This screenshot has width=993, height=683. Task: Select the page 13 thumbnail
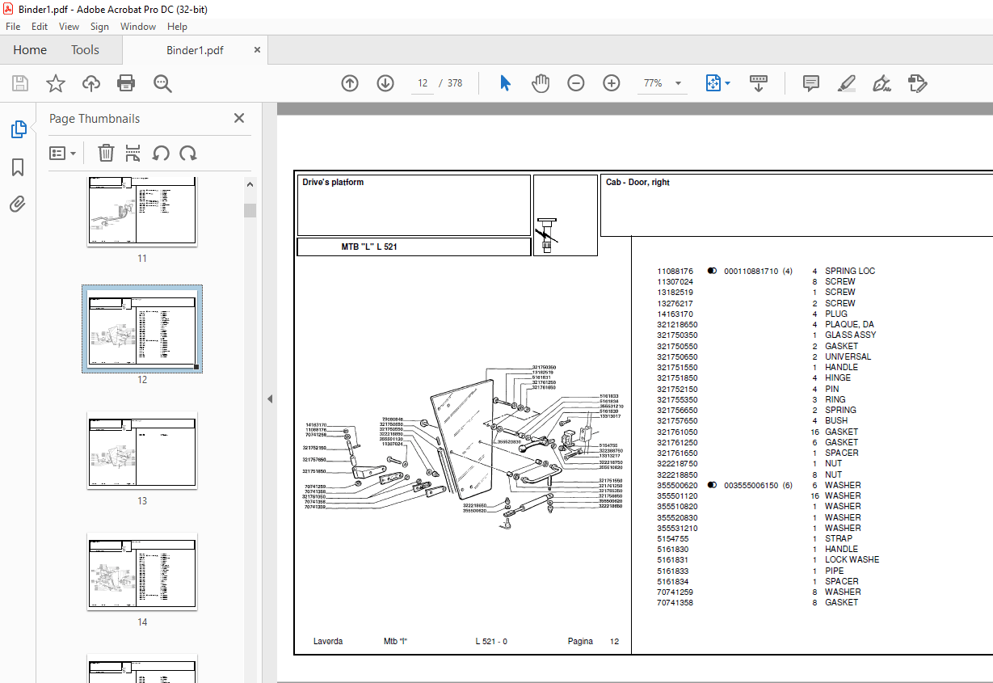point(142,450)
